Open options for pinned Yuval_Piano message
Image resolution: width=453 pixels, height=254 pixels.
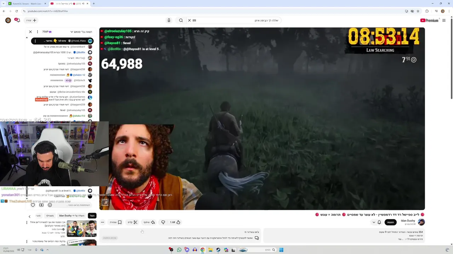pos(35,41)
